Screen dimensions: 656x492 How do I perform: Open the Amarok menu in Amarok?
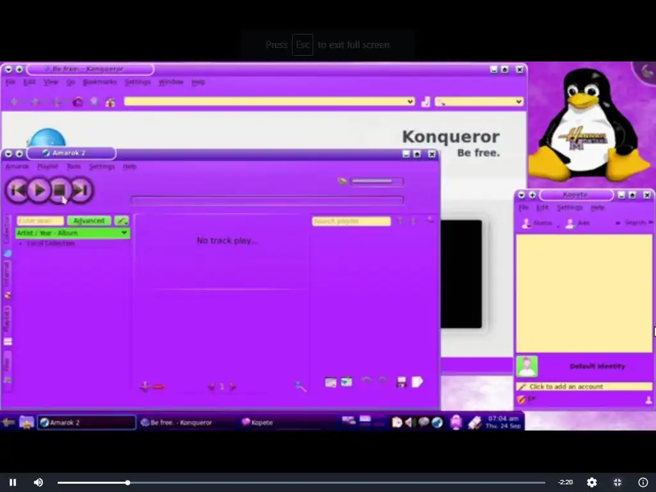[x=17, y=167]
